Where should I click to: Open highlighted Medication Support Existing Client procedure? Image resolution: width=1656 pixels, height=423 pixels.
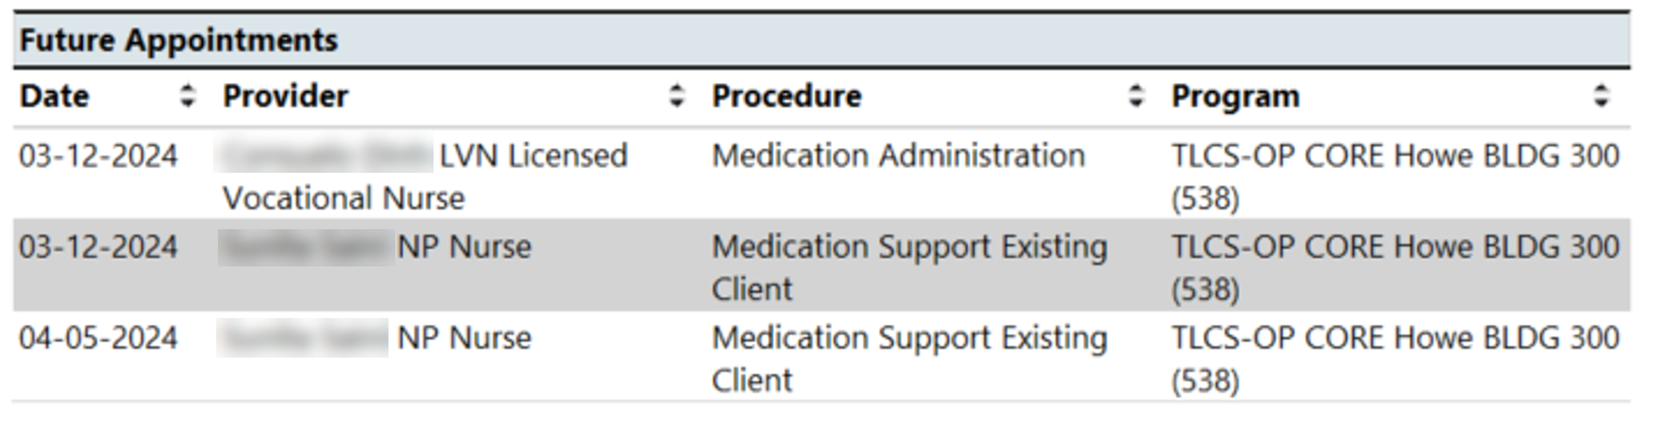[910, 268]
